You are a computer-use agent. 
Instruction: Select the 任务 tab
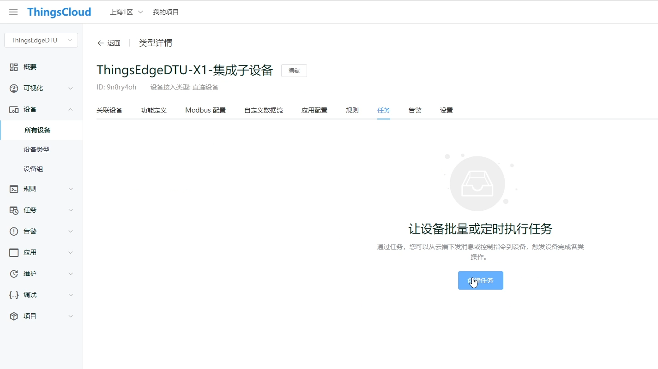[x=384, y=110]
